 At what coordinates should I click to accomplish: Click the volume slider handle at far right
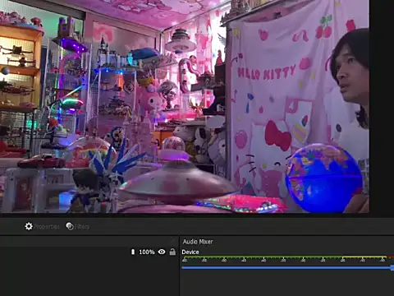(392, 268)
